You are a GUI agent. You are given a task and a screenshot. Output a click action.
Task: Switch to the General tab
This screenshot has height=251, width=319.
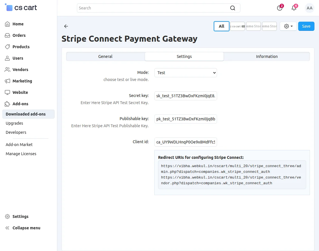[105, 56]
